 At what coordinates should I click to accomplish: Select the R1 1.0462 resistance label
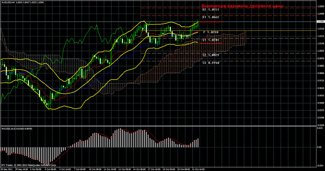[x=211, y=17]
